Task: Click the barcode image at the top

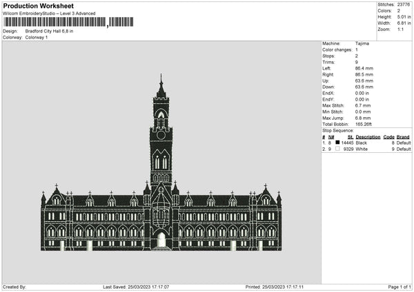Action: click(x=68, y=22)
